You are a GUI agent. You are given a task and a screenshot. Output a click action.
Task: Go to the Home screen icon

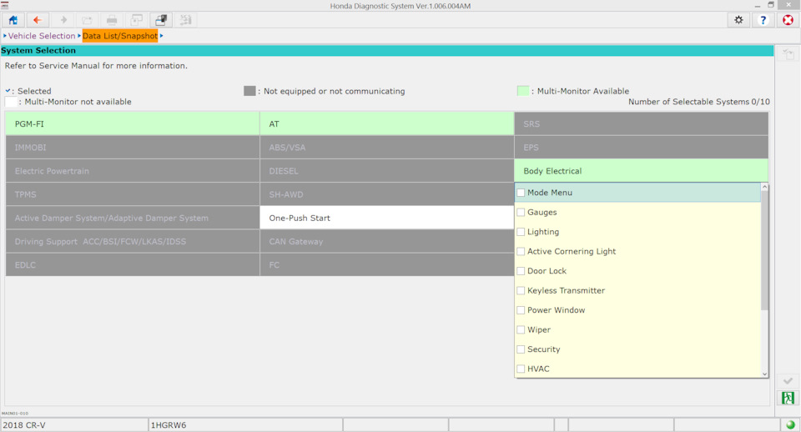13,20
